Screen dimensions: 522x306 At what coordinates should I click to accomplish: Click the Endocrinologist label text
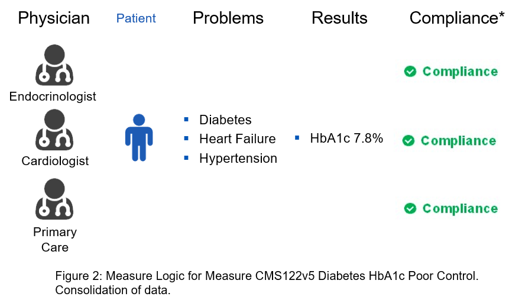pyautogui.click(x=53, y=96)
